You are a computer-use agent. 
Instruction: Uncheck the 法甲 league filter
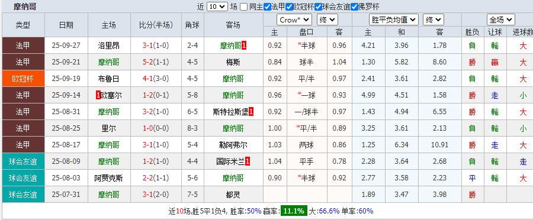(267, 7)
